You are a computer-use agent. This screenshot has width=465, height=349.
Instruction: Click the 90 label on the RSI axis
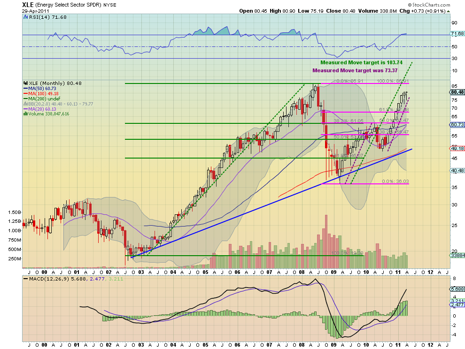click(x=454, y=23)
